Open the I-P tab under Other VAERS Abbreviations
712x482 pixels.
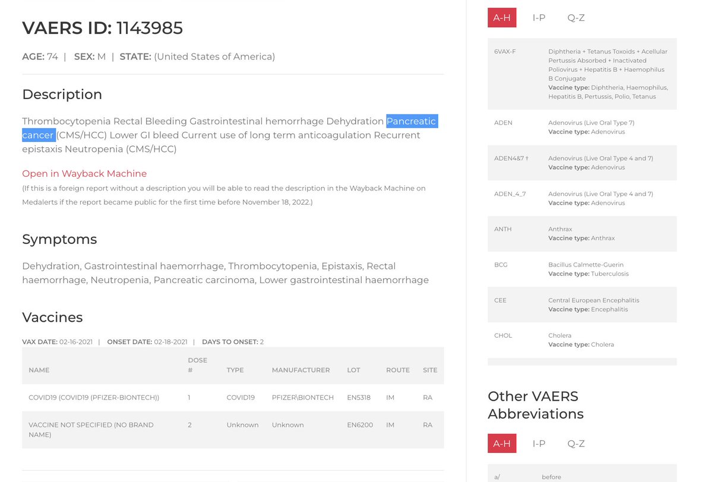coord(539,443)
